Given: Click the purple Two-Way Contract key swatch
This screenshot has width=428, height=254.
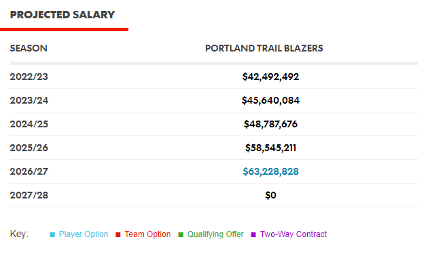Looking at the screenshot, I should (x=253, y=234).
